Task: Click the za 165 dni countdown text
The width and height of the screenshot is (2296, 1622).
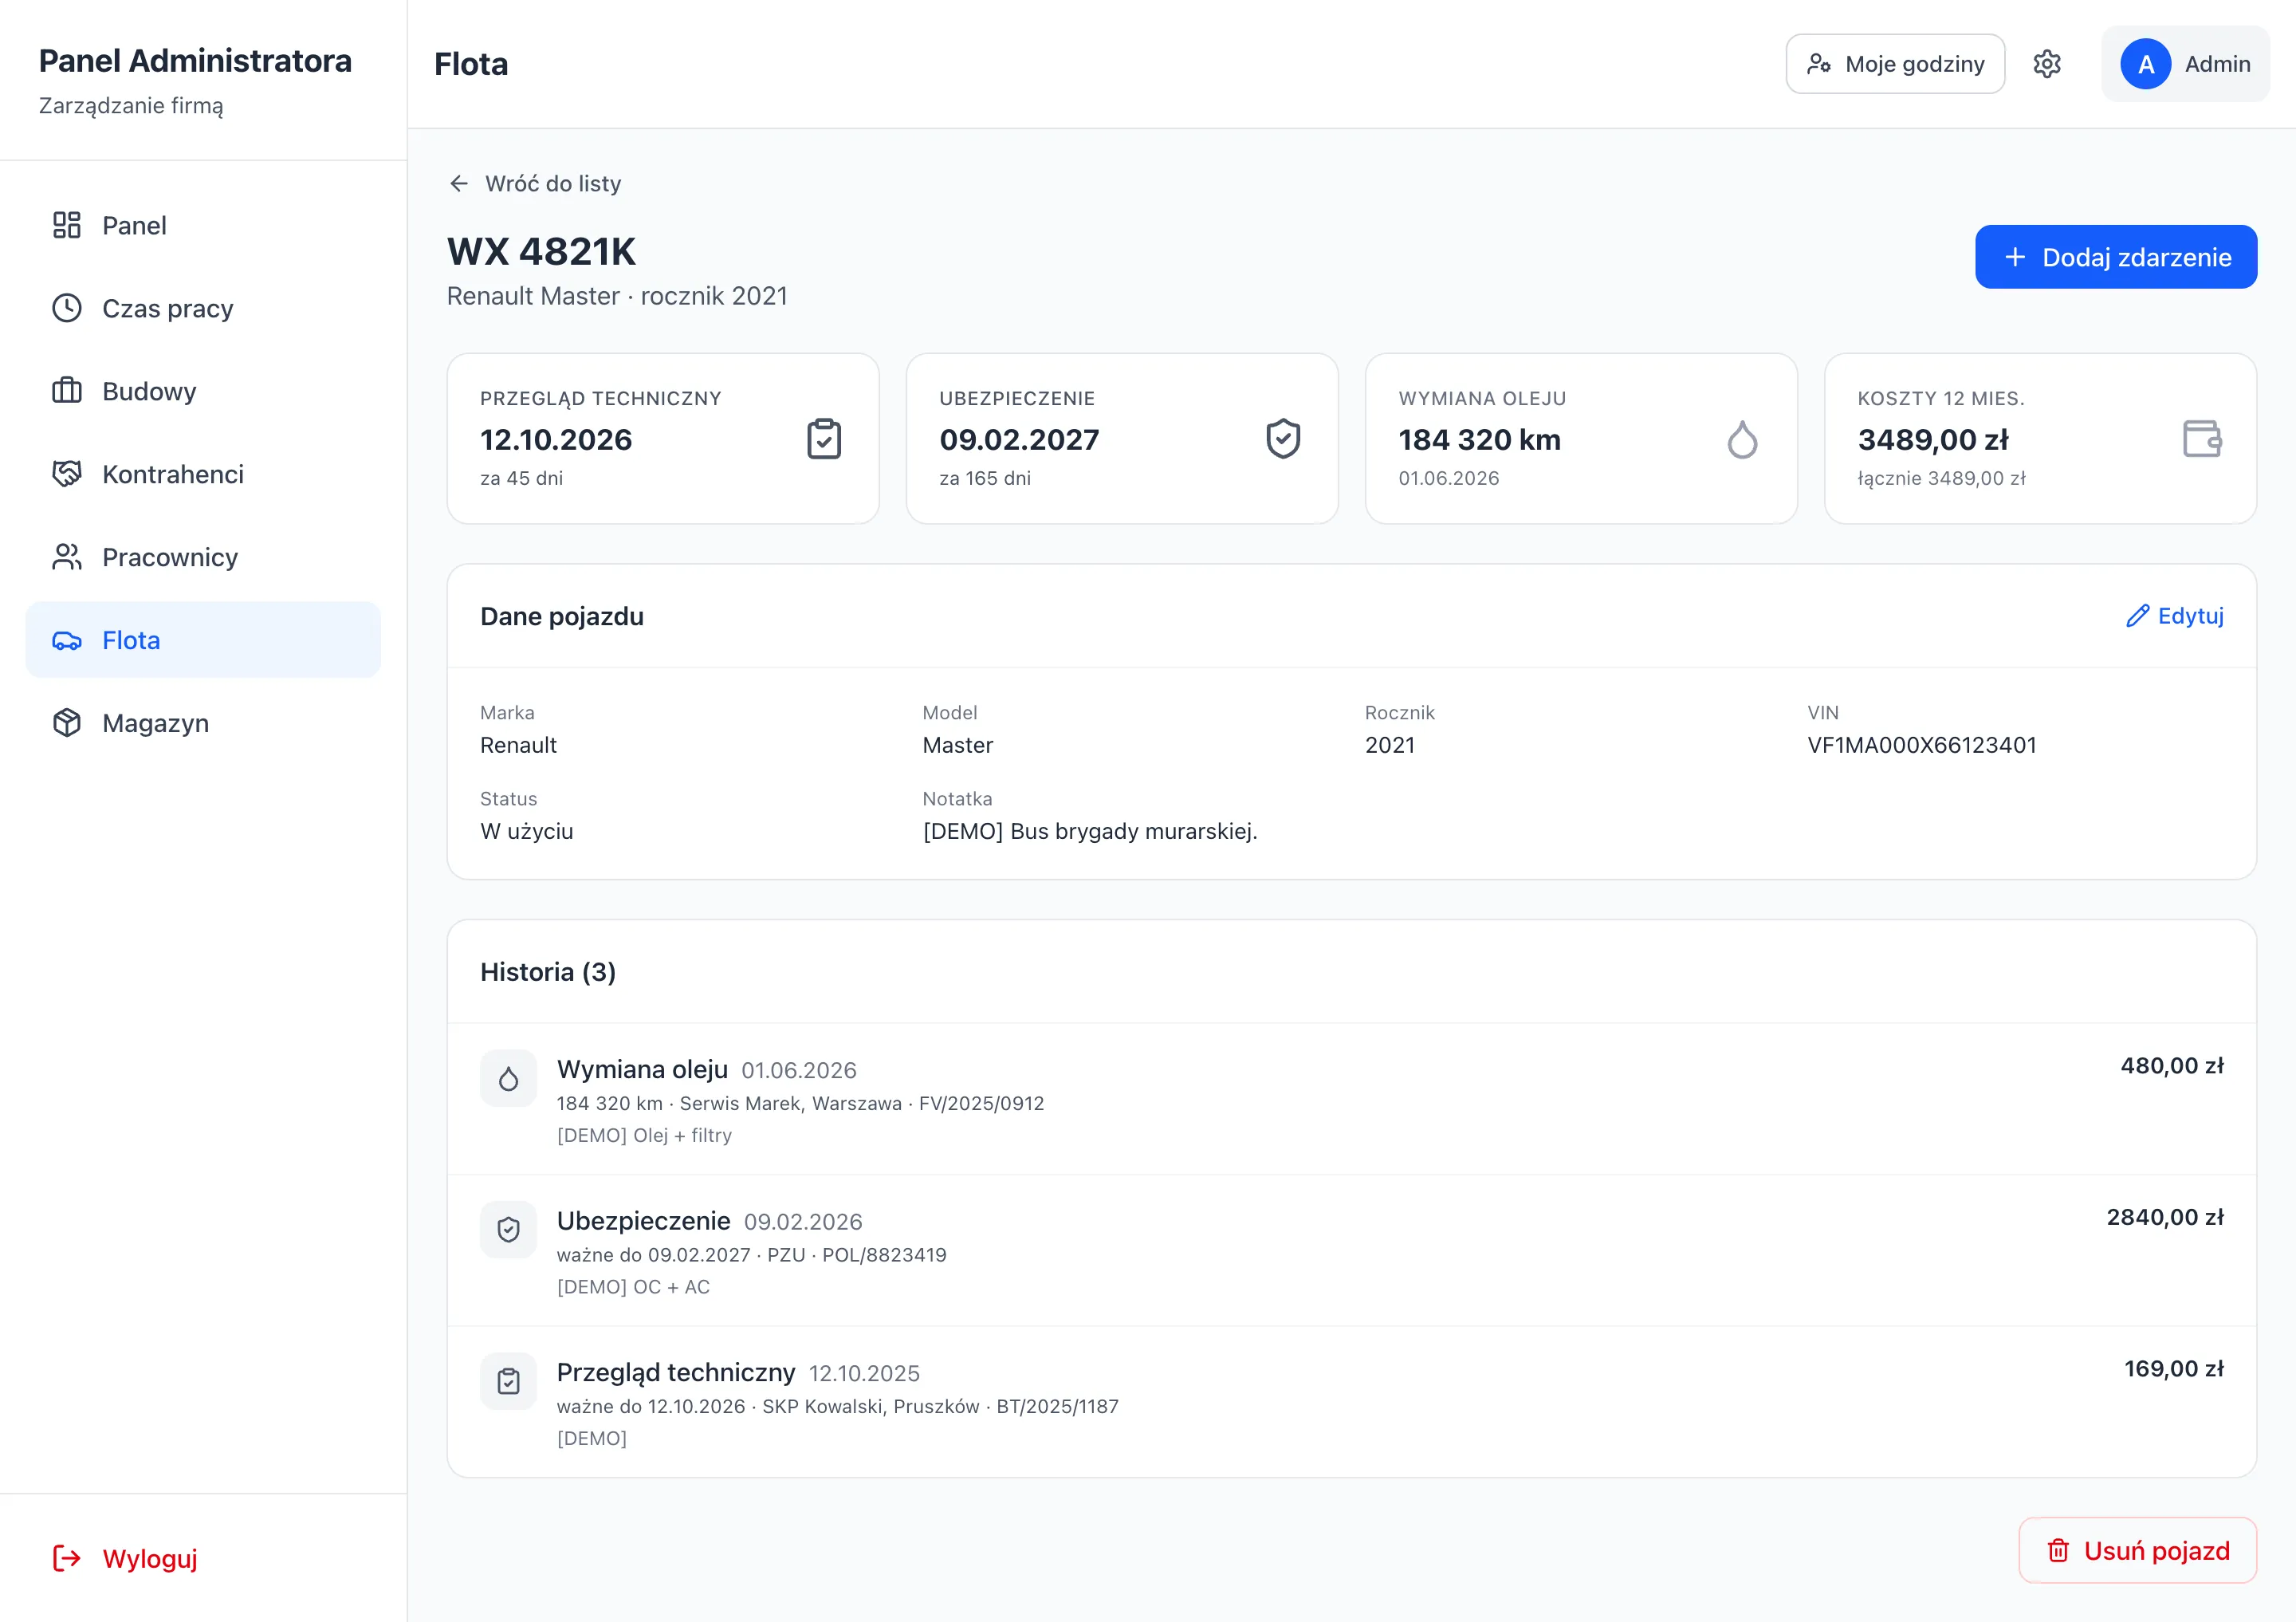Action: (x=985, y=478)
